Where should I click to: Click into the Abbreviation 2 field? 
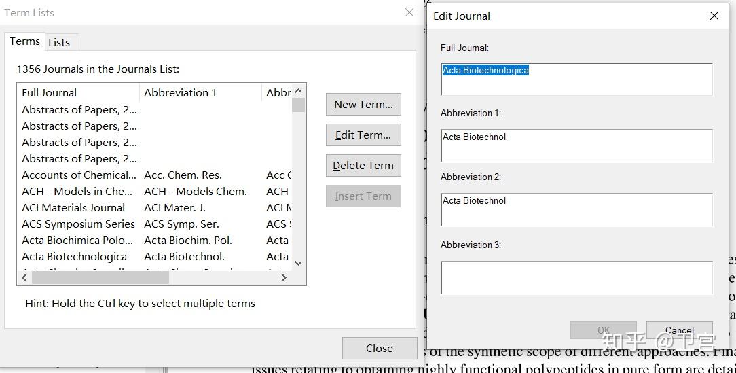click(x=576, y=209)
